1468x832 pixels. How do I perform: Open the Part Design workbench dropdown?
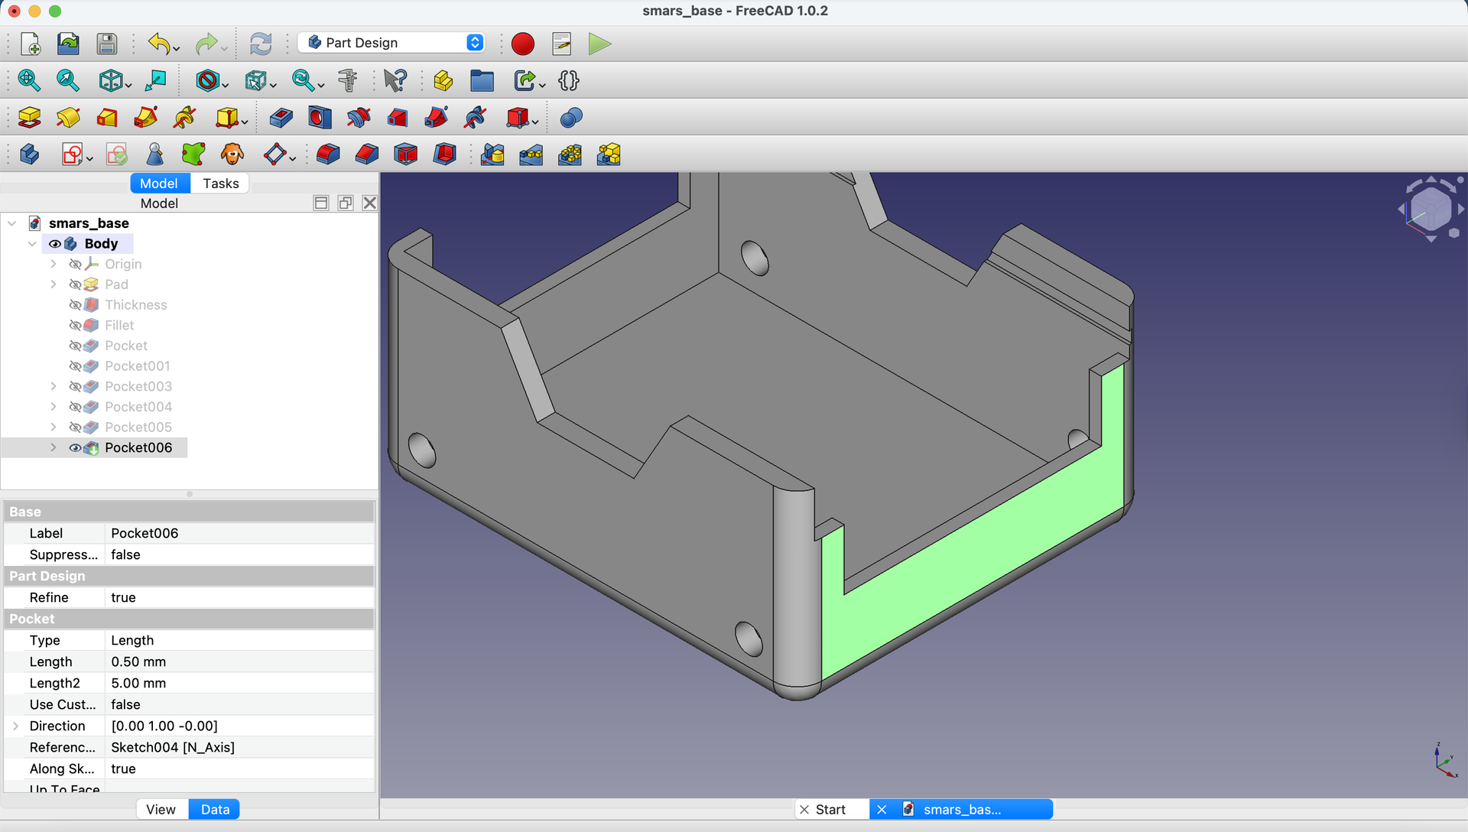[393, 43]
